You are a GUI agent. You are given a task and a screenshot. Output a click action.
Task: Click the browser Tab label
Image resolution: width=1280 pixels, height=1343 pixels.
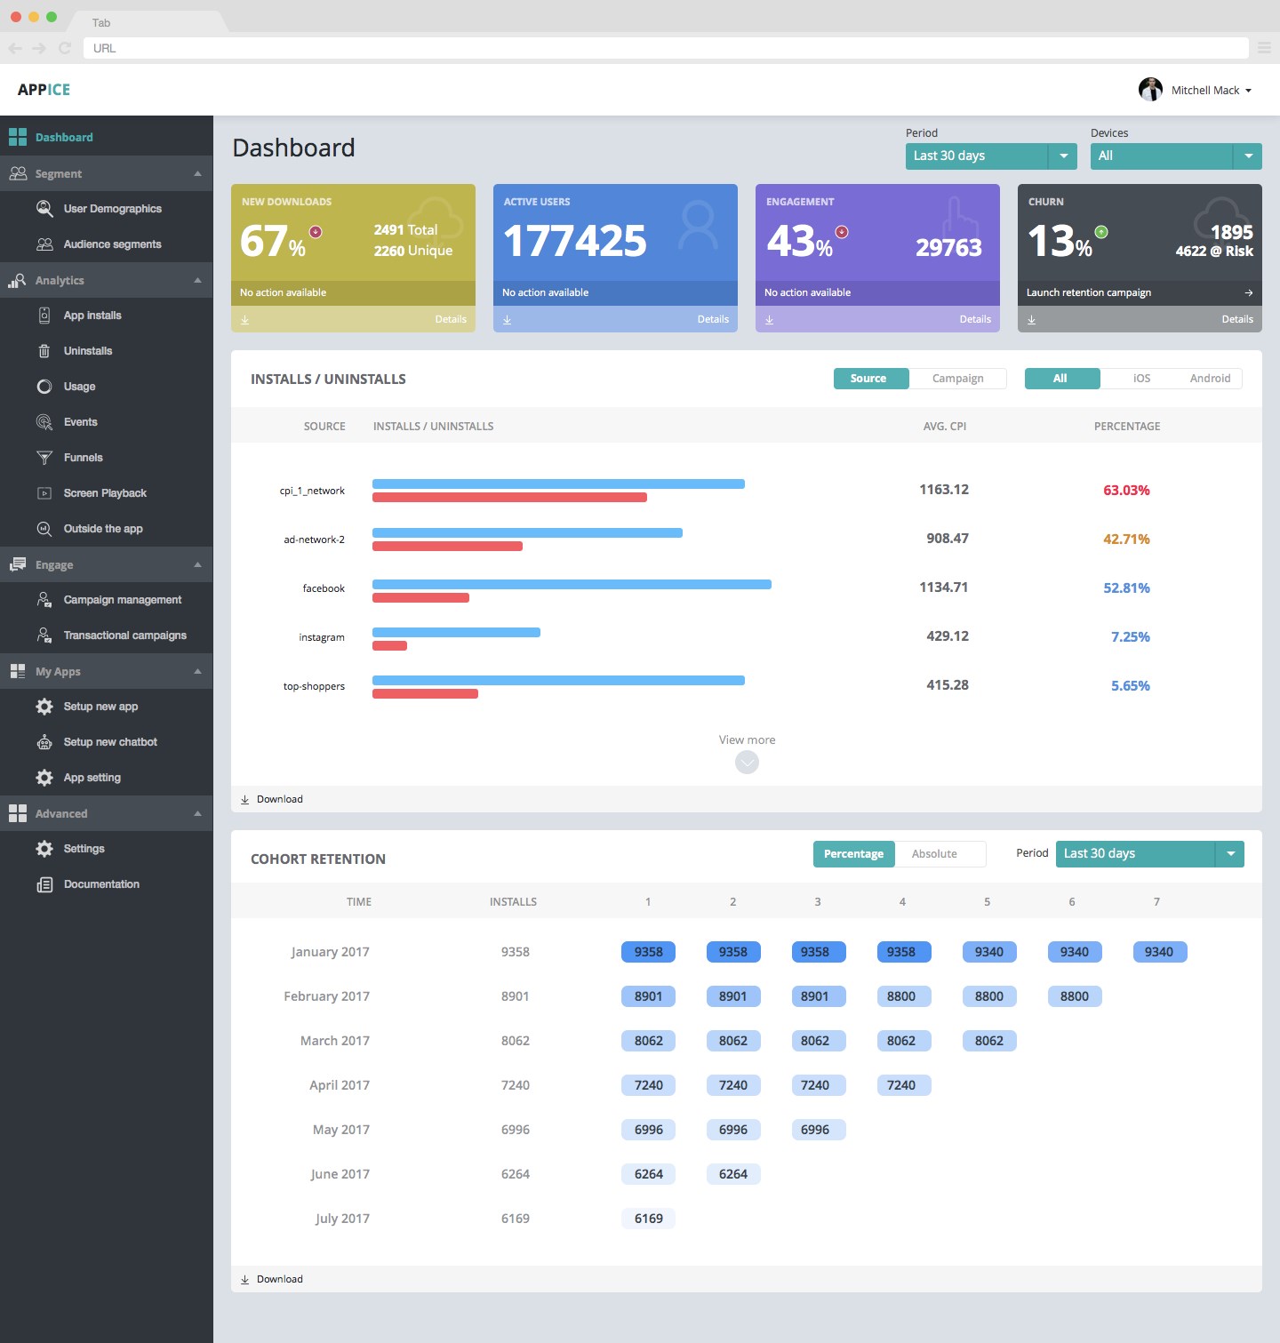tap(101, 23)
